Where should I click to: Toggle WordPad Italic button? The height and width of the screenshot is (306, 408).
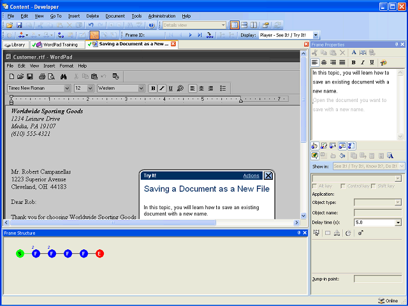tap(162, 88)
